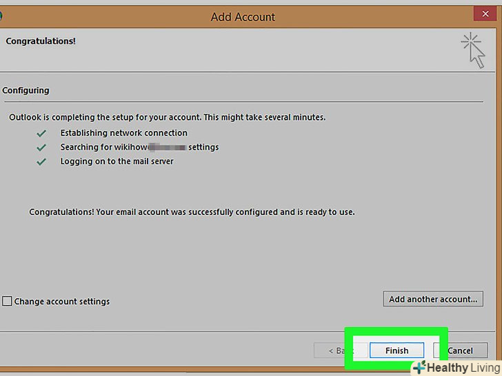Click the Cancel button
The width and height of the screenshot is (502, 376).
pyautogui.click(x=461, y=351)
